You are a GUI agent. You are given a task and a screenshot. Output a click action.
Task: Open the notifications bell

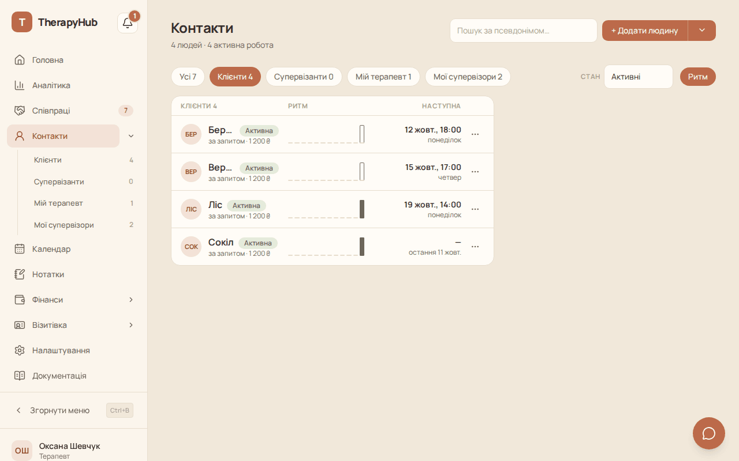(x=128, y=23)
